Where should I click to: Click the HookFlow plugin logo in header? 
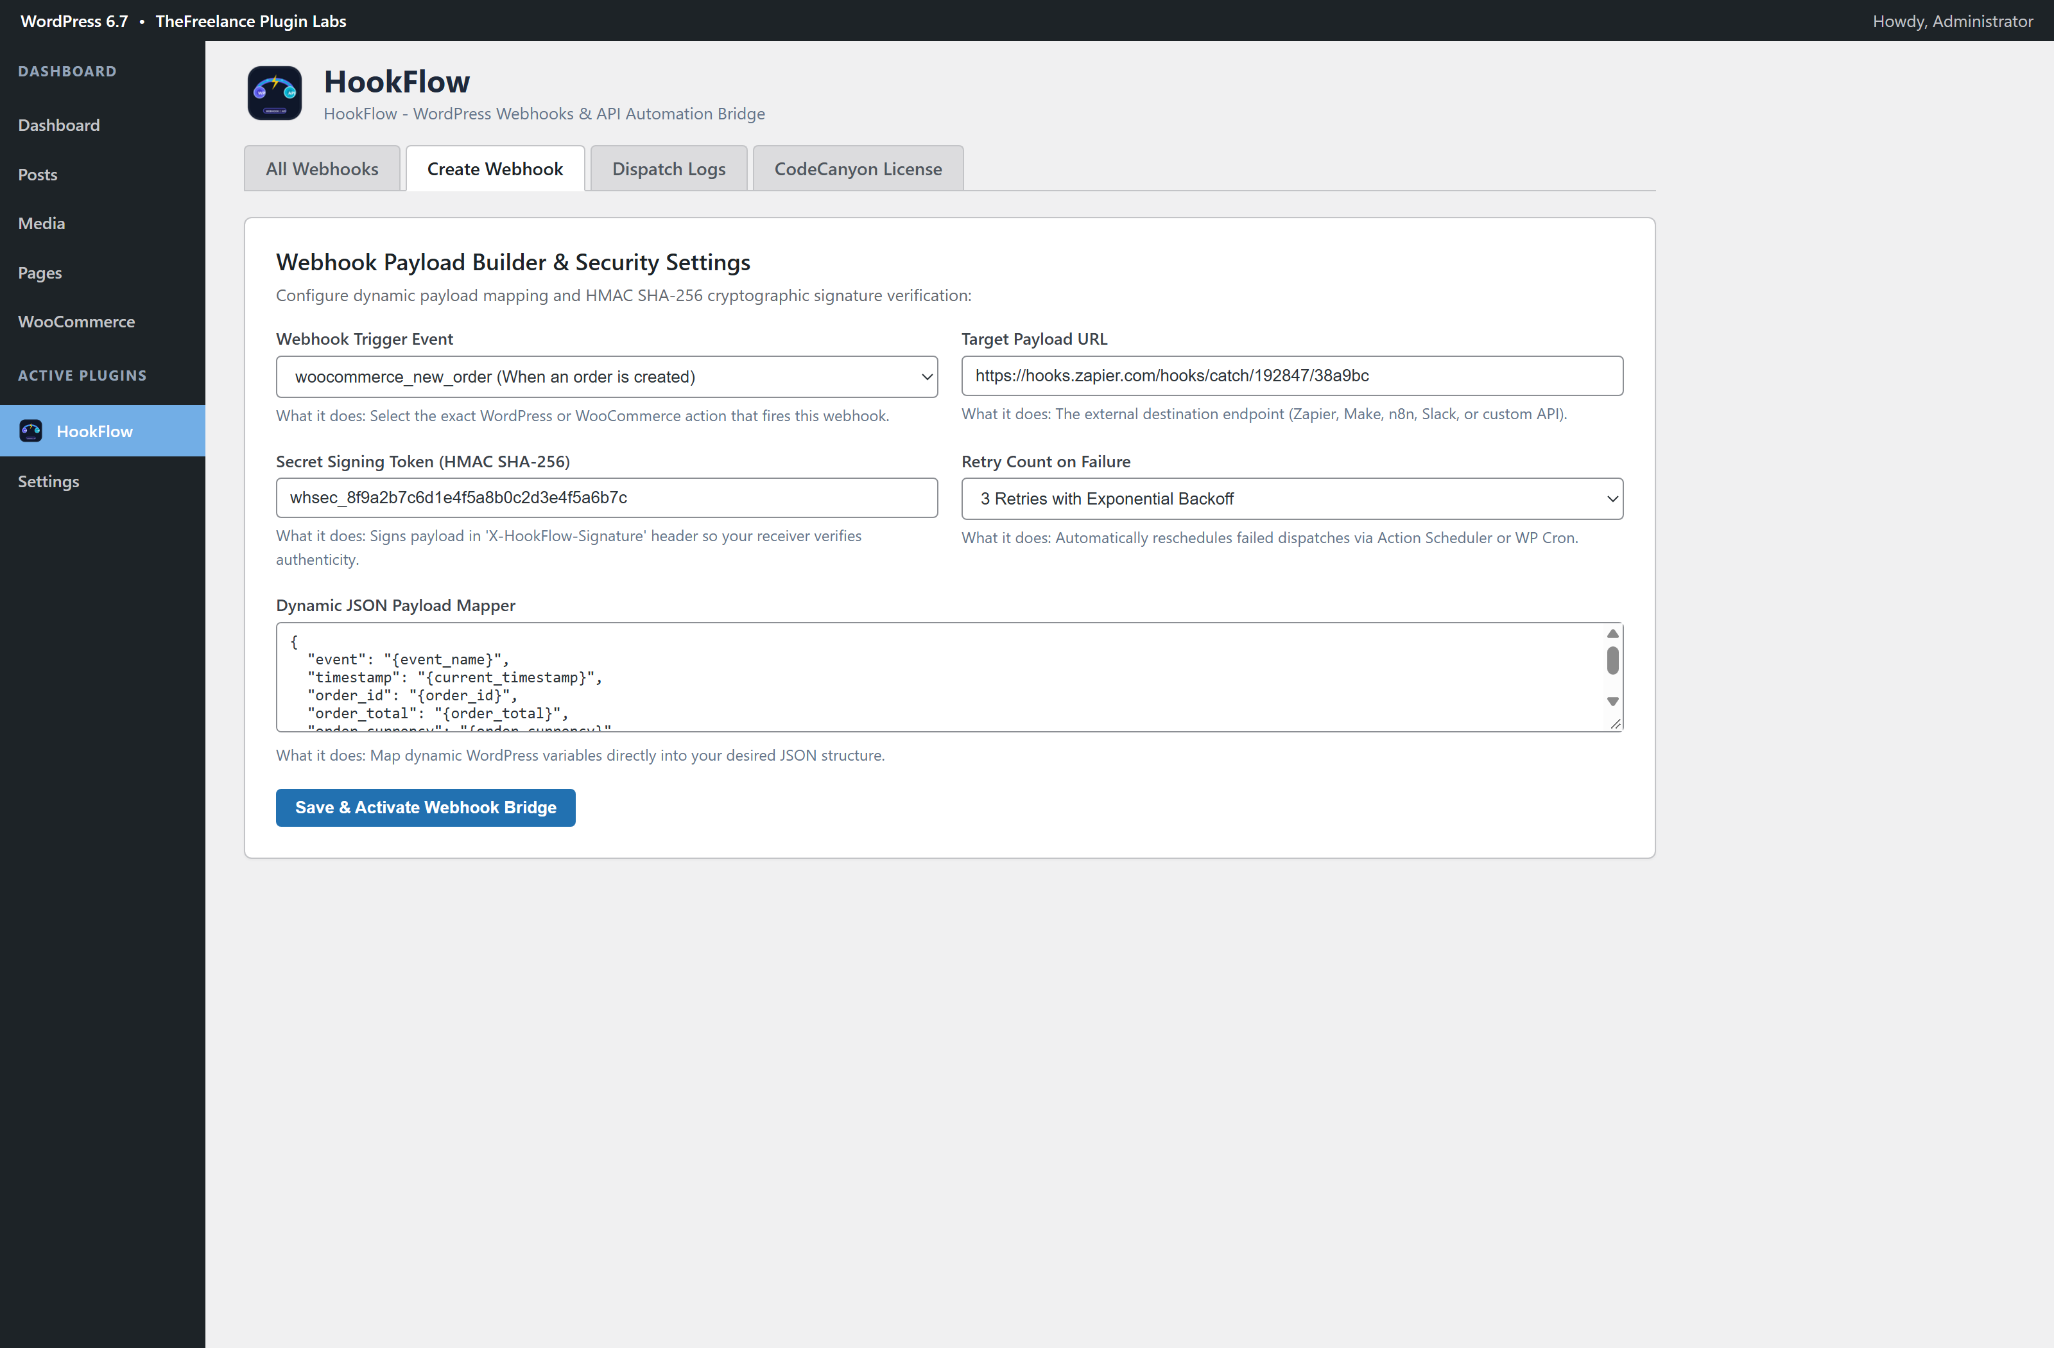[275, 93]
